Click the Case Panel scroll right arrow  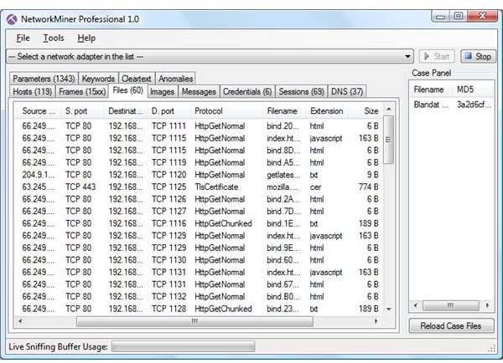click(488, 305)
